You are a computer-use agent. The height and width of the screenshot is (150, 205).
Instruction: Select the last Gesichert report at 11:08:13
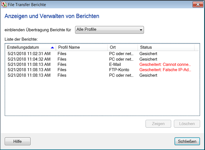point(102,75)
